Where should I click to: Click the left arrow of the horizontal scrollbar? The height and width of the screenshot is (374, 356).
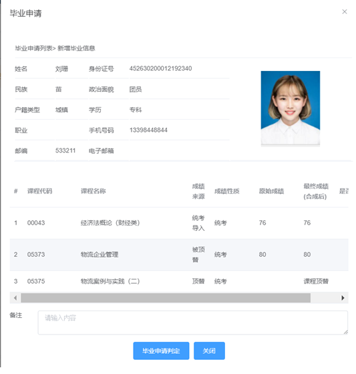(x=15, y=298)
